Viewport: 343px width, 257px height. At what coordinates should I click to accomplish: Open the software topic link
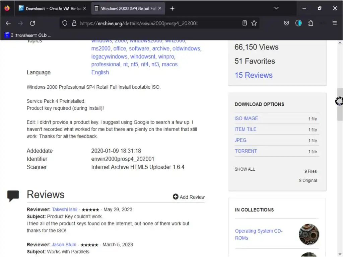pos(139,49)
